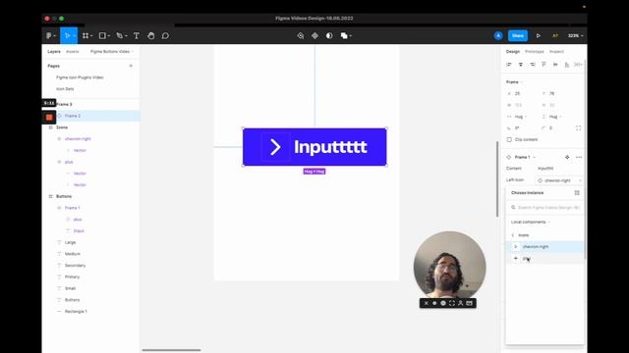Open Frame tool dropdown arrow
629x353 pixels.
coord(91,36)
